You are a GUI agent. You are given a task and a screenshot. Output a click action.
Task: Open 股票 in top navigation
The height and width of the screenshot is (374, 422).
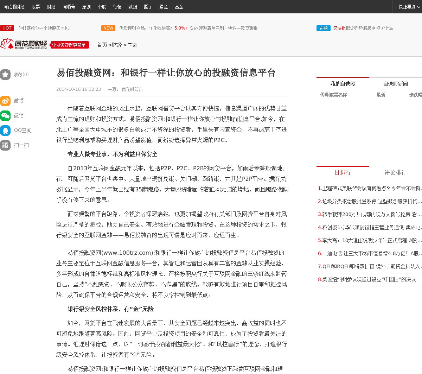tap(36, 7)
